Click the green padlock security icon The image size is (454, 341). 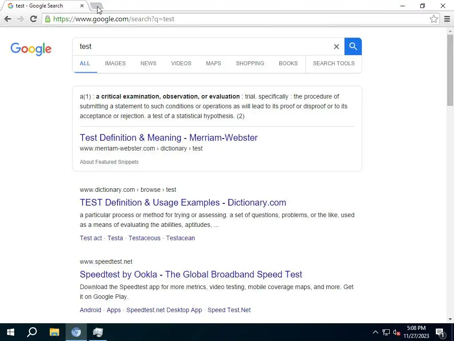pos(47,19)
